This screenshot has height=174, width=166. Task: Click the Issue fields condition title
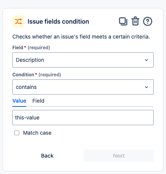pyautogui.click(x=58, y=21)
